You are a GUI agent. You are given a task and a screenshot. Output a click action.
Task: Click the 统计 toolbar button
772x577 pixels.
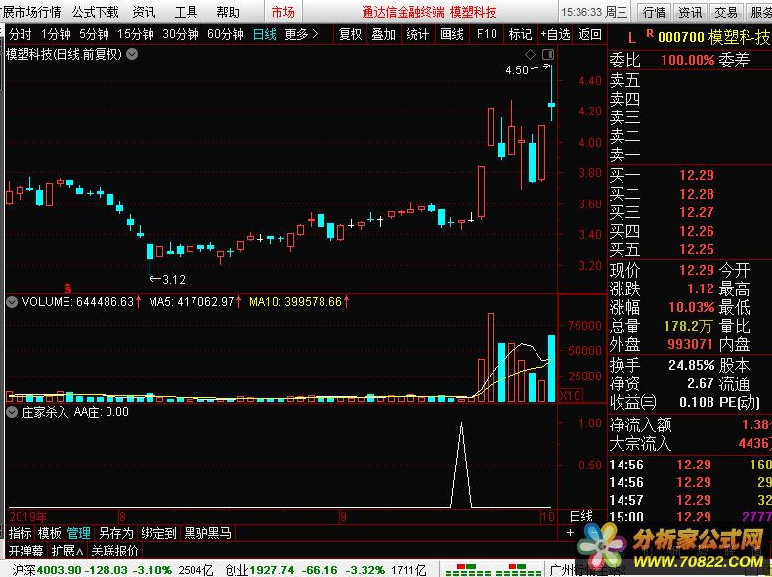coord(417,34)
